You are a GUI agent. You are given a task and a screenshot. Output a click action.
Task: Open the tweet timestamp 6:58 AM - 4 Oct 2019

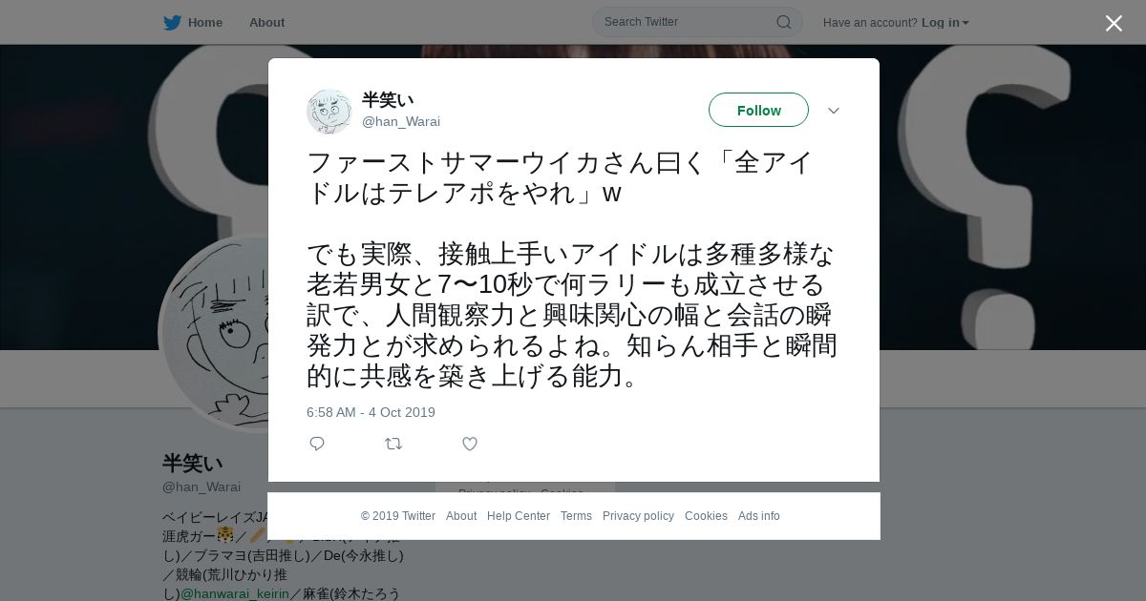pyautogui.click(x=371, y=412)
